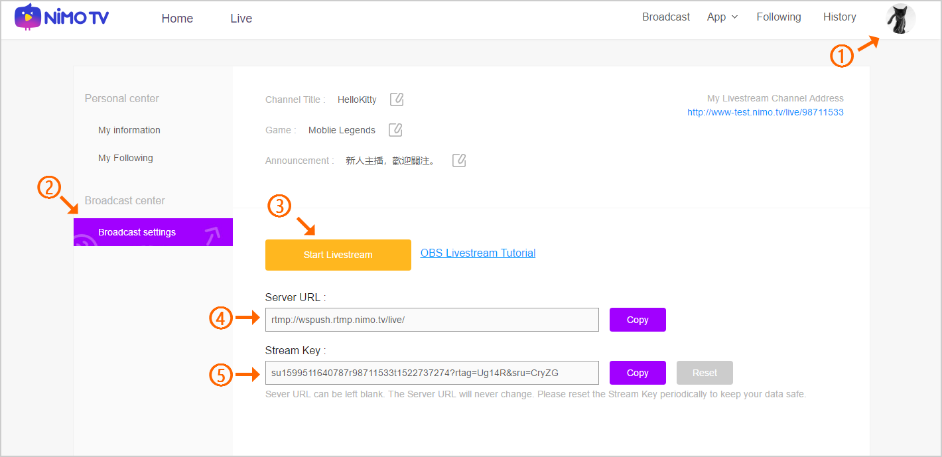Select My Following in sidebar
Image resolution: width=942 pixels, height=457 pixels.
pyautogui.click(x=125, y=158)
